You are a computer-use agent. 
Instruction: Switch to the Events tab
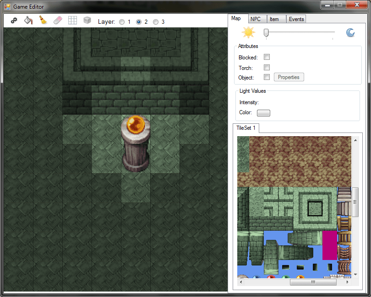pyautogui.click(x=296, y=19)
